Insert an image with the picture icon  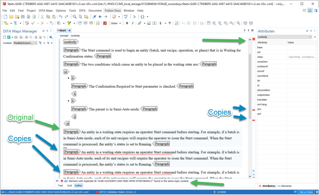149,23
